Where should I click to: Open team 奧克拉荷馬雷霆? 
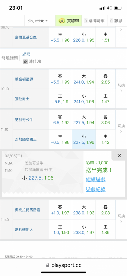[27, 210]
